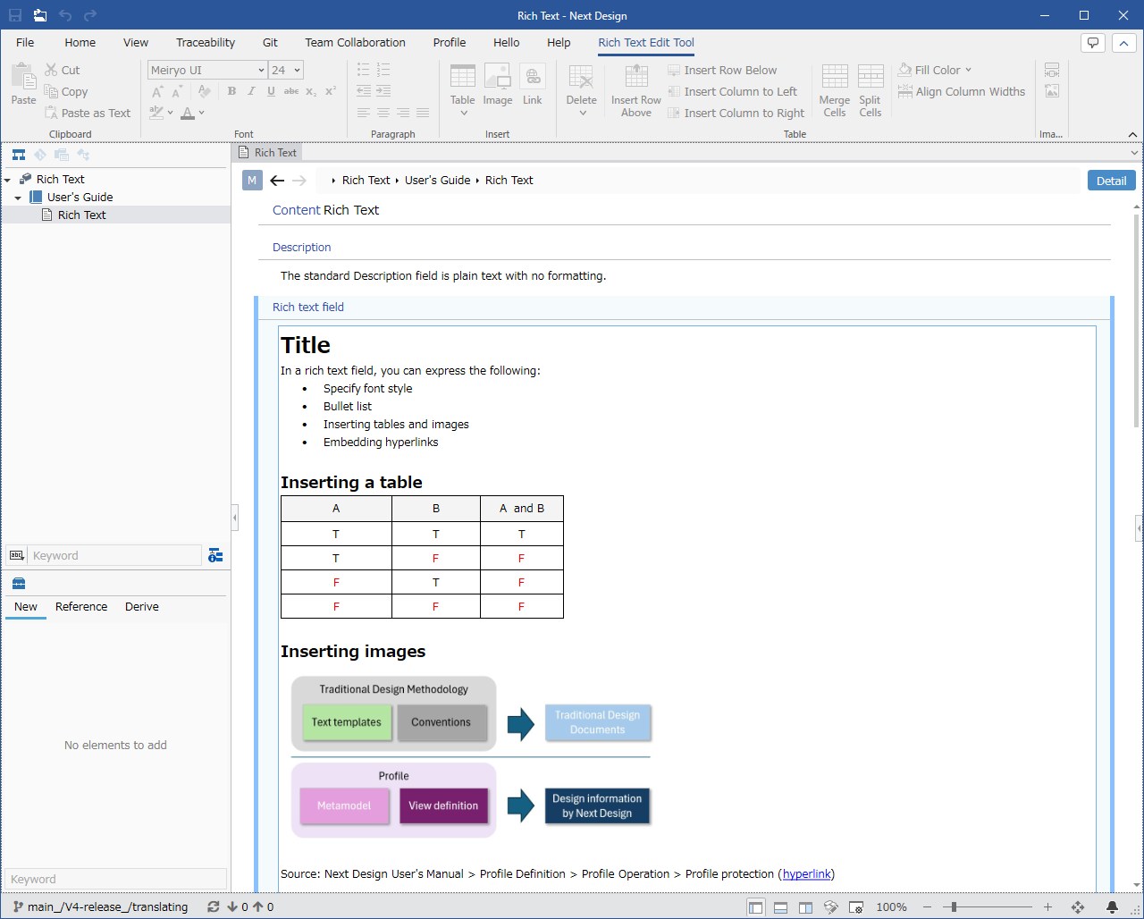Image resolution: width=1144 pixels, height=919 pixels.
Task: Click Insert Row Above
Action: click(636, 90)
